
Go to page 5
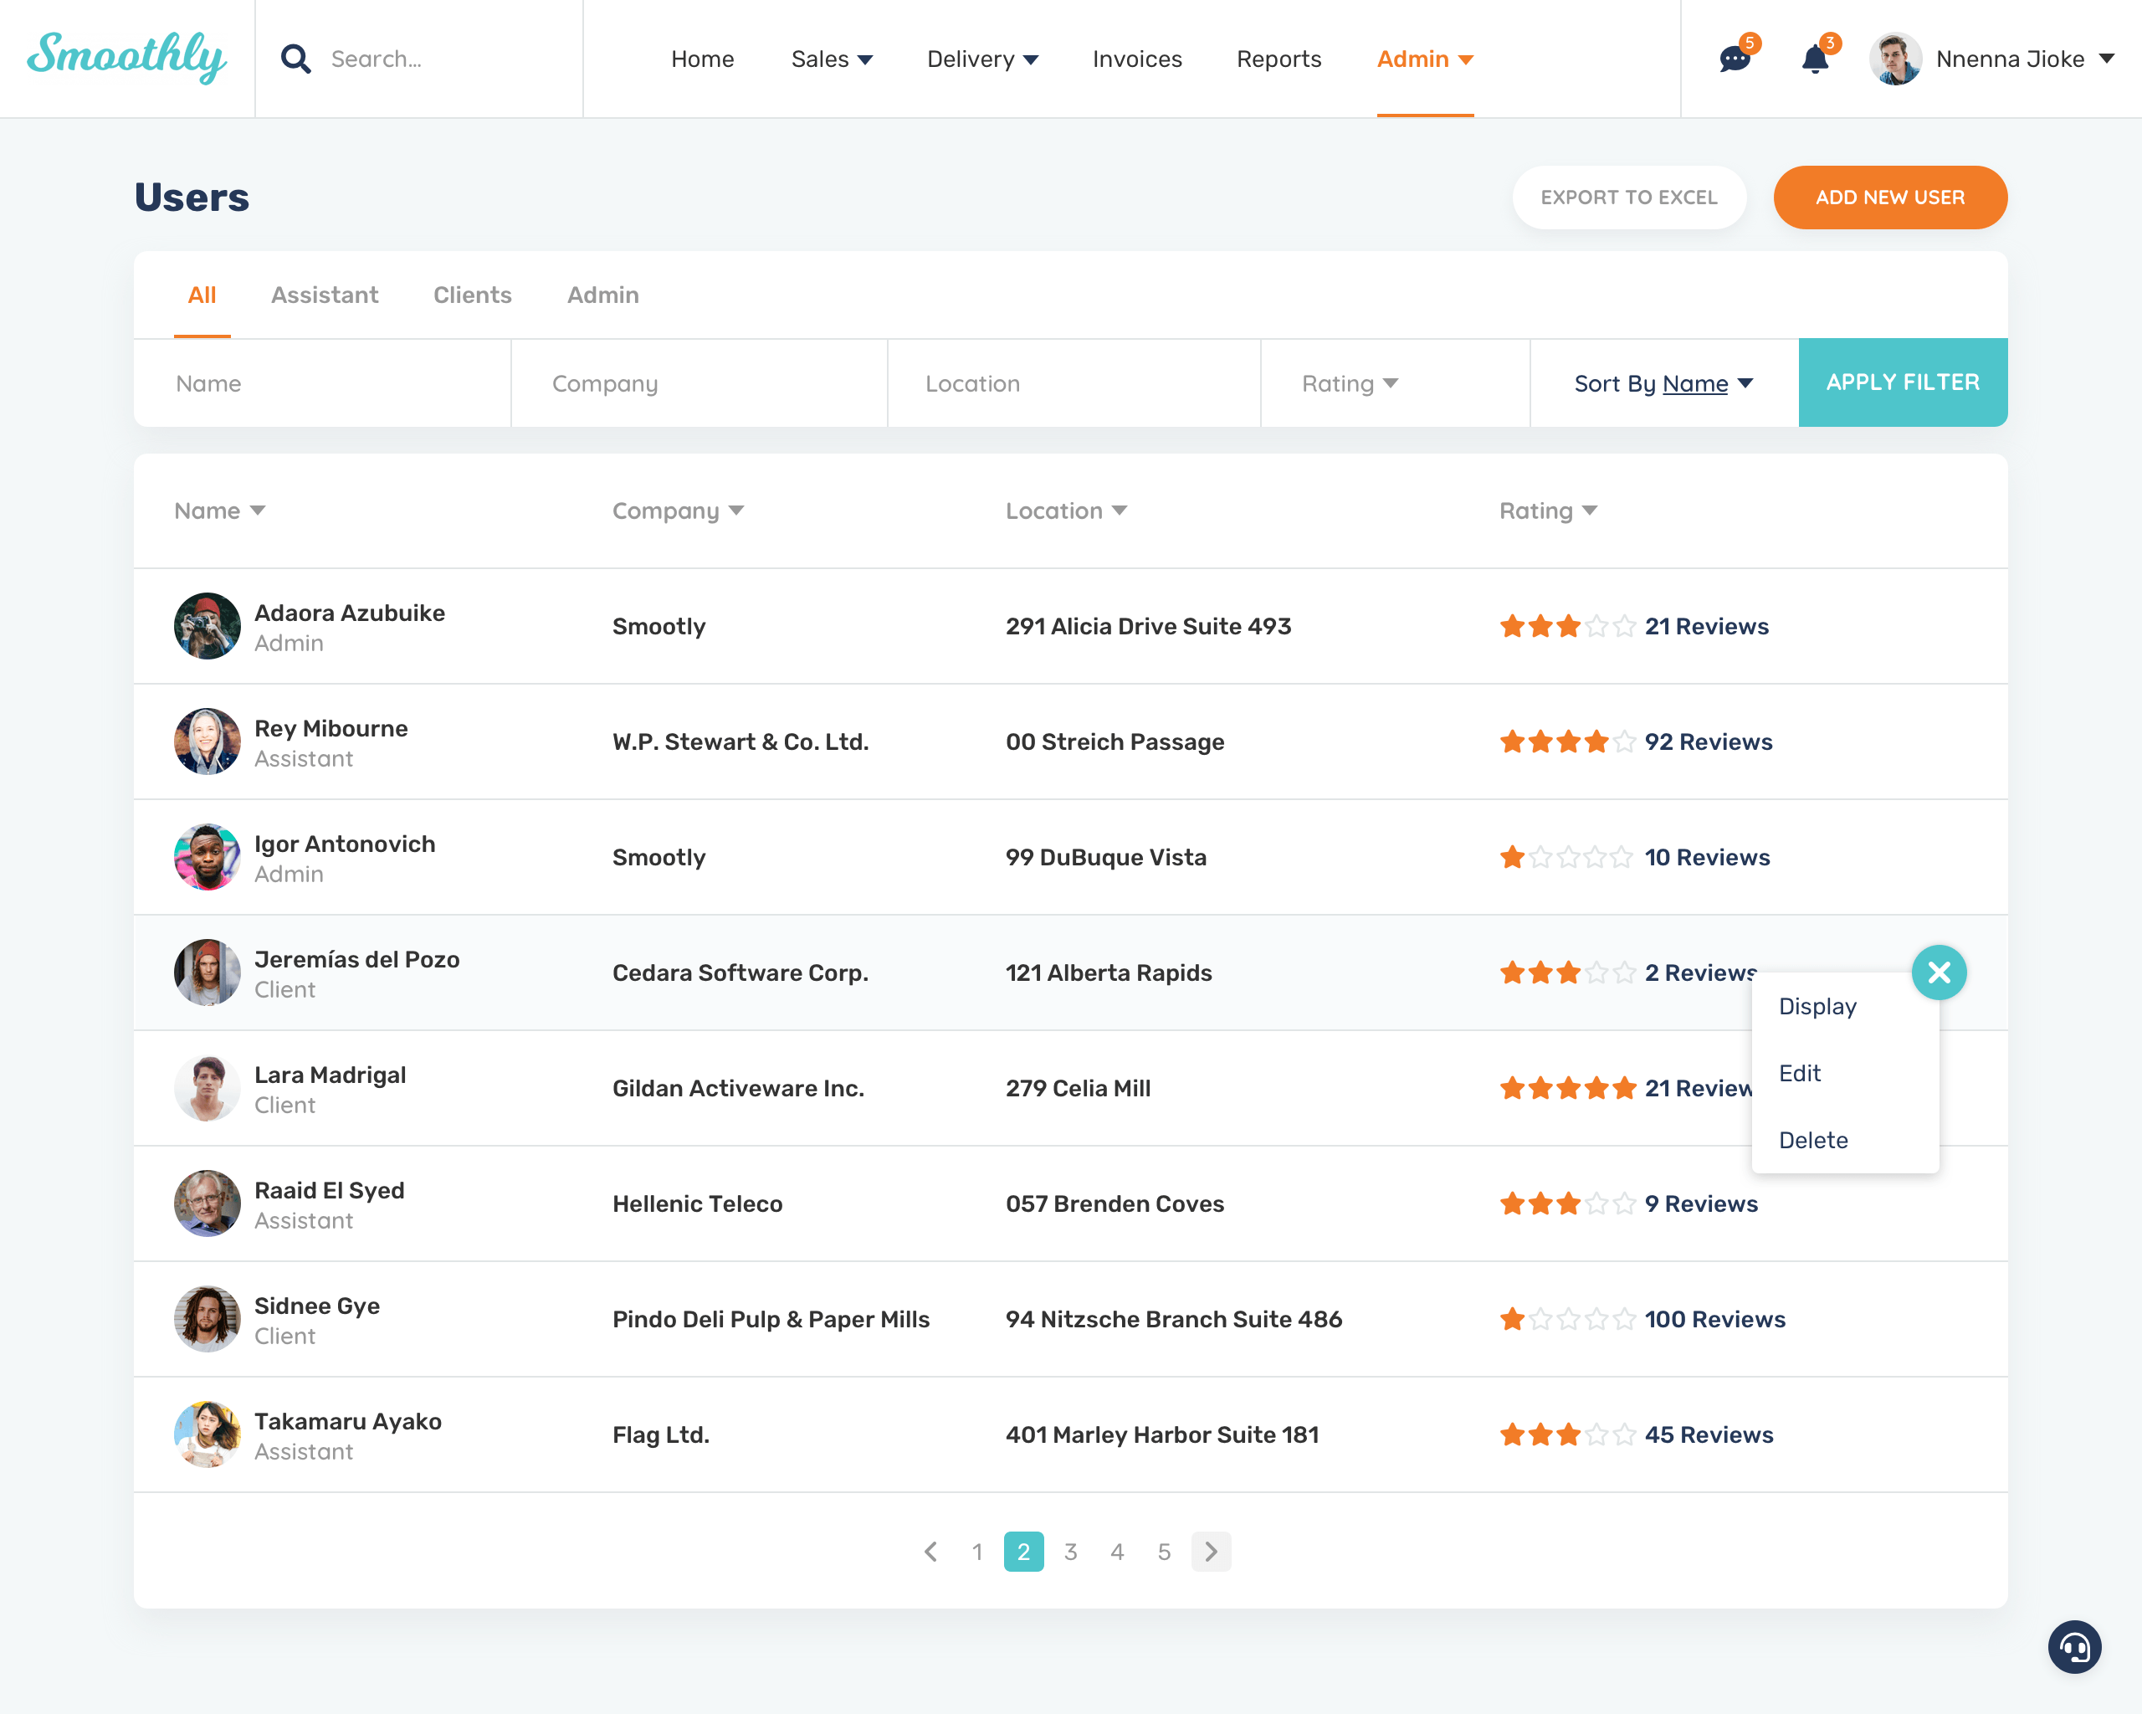click(1163, 1551)
